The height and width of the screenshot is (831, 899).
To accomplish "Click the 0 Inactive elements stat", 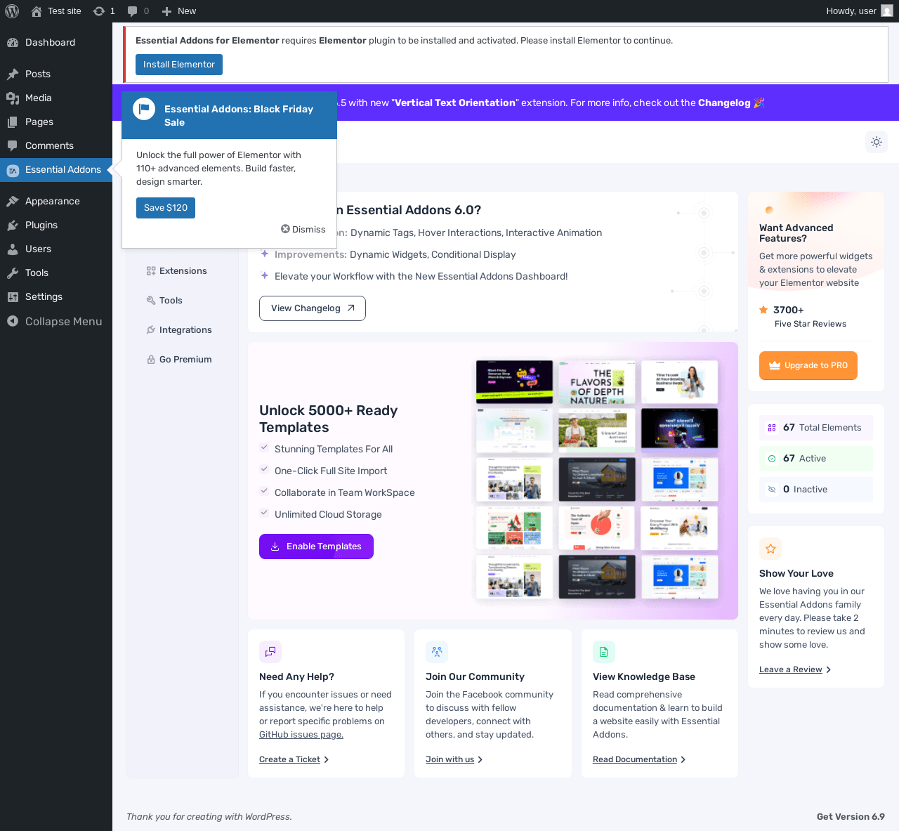I will coord(816,490).
